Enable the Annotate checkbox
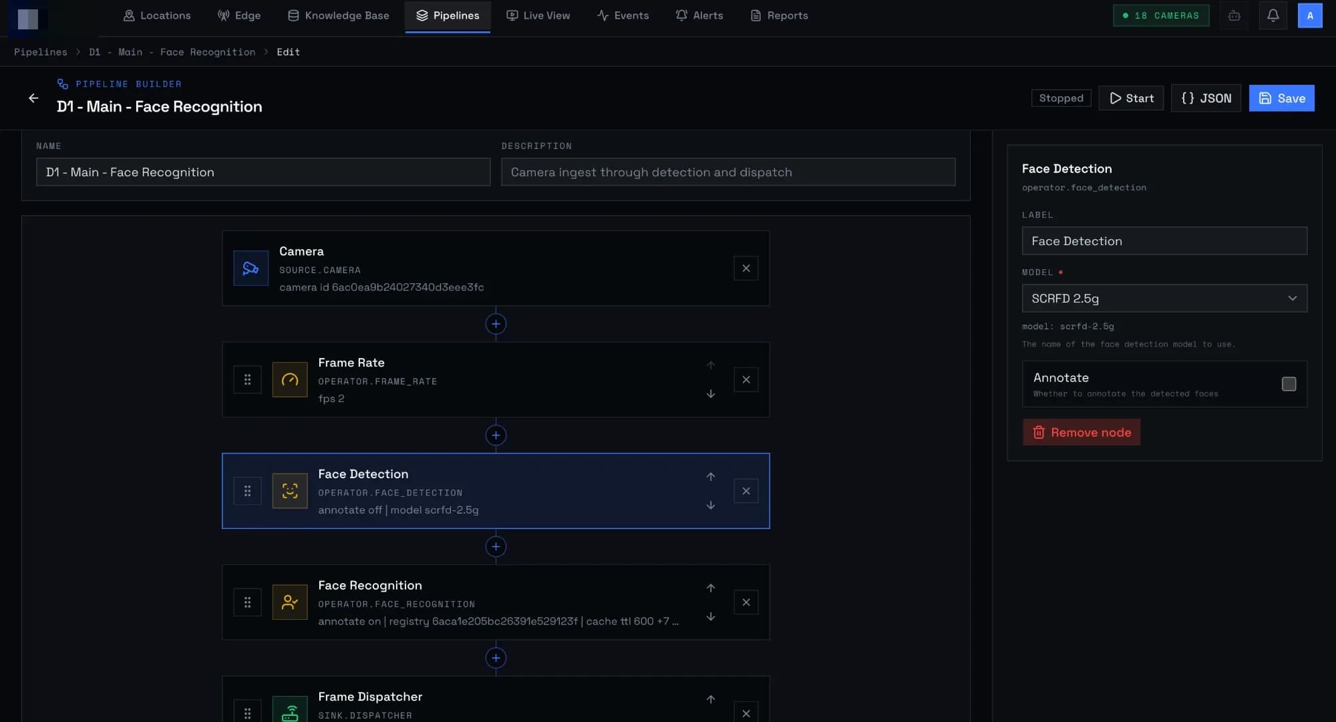Viewport: 1336px width, 722px height. coord(1289,384)
